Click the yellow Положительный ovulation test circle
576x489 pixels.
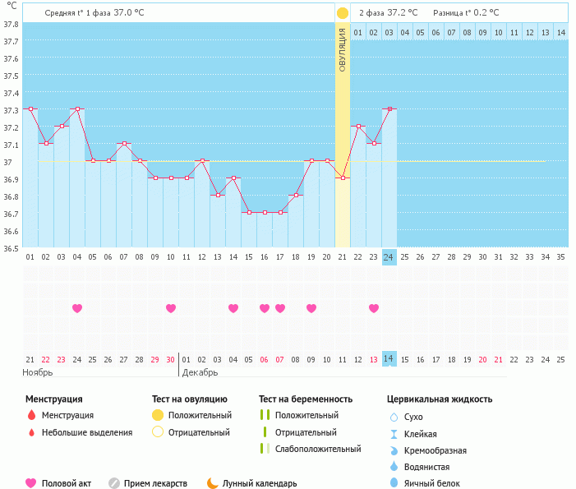158,415
